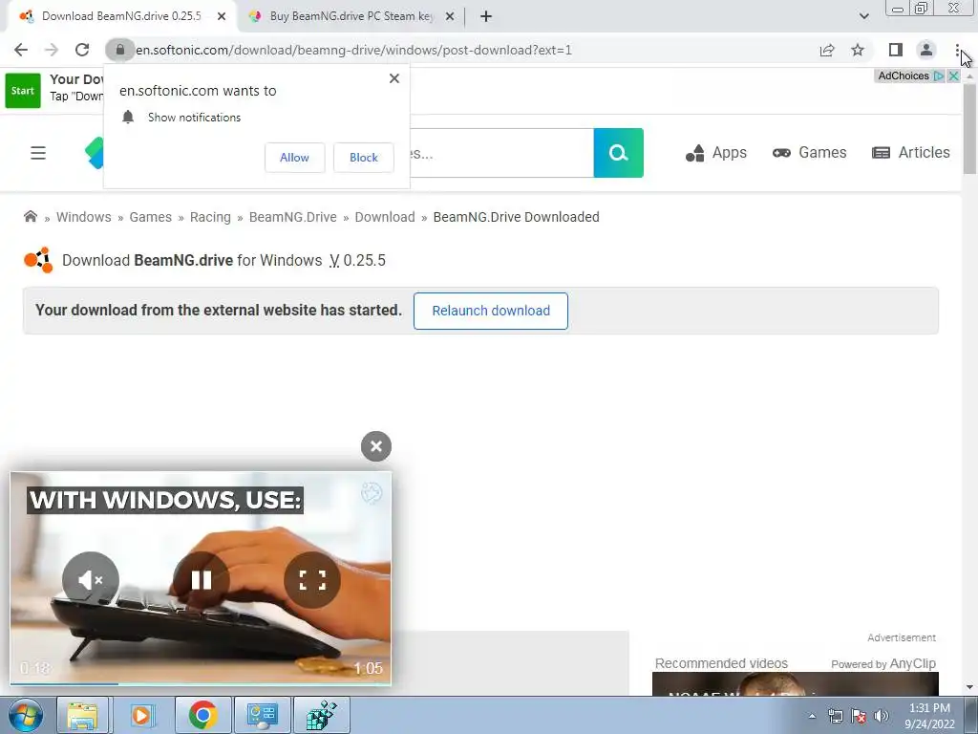
Task: Close the Download BeamNG.drive tab
Action: 222,17
